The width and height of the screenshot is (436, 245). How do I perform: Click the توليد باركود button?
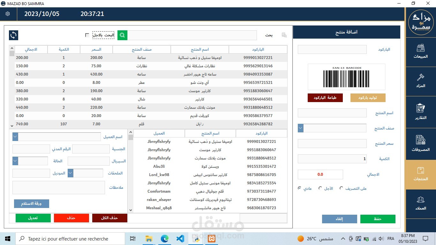[x=368, y=98]
